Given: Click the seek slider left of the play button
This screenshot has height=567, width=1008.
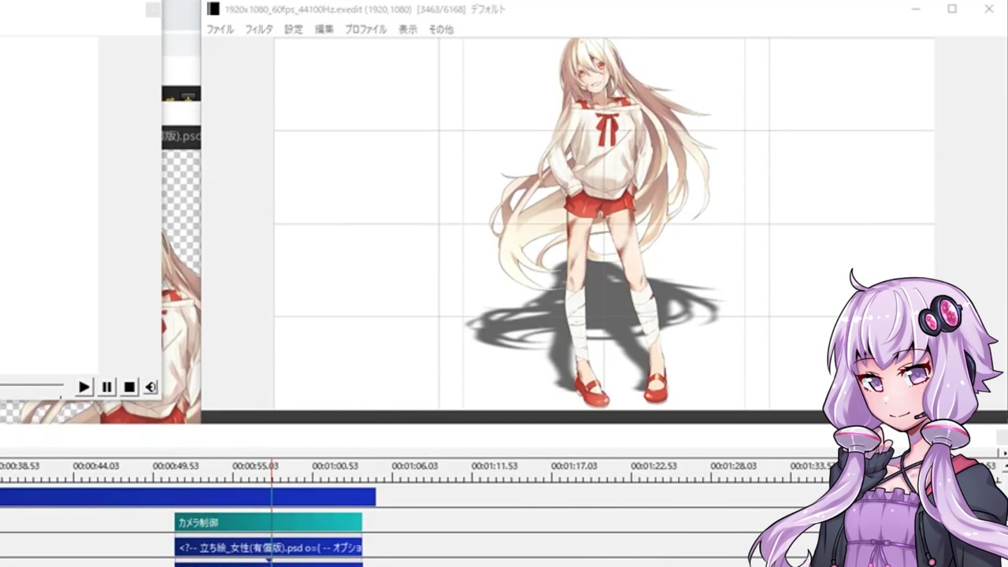Looking at the screenshot, I should point(31,386).
